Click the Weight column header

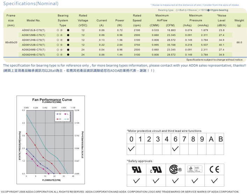click(x=239, y=21)
